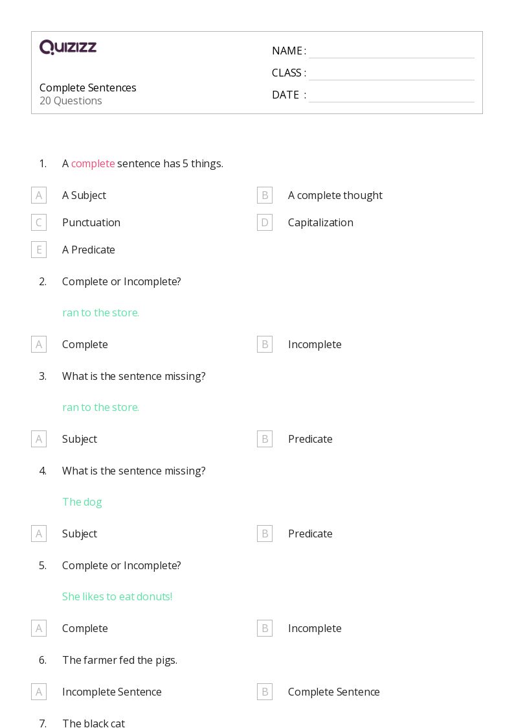Viewport: 514px width, 728px height.
Task: Click the pink word 'complete' in question 1
Action: point(93,163)
